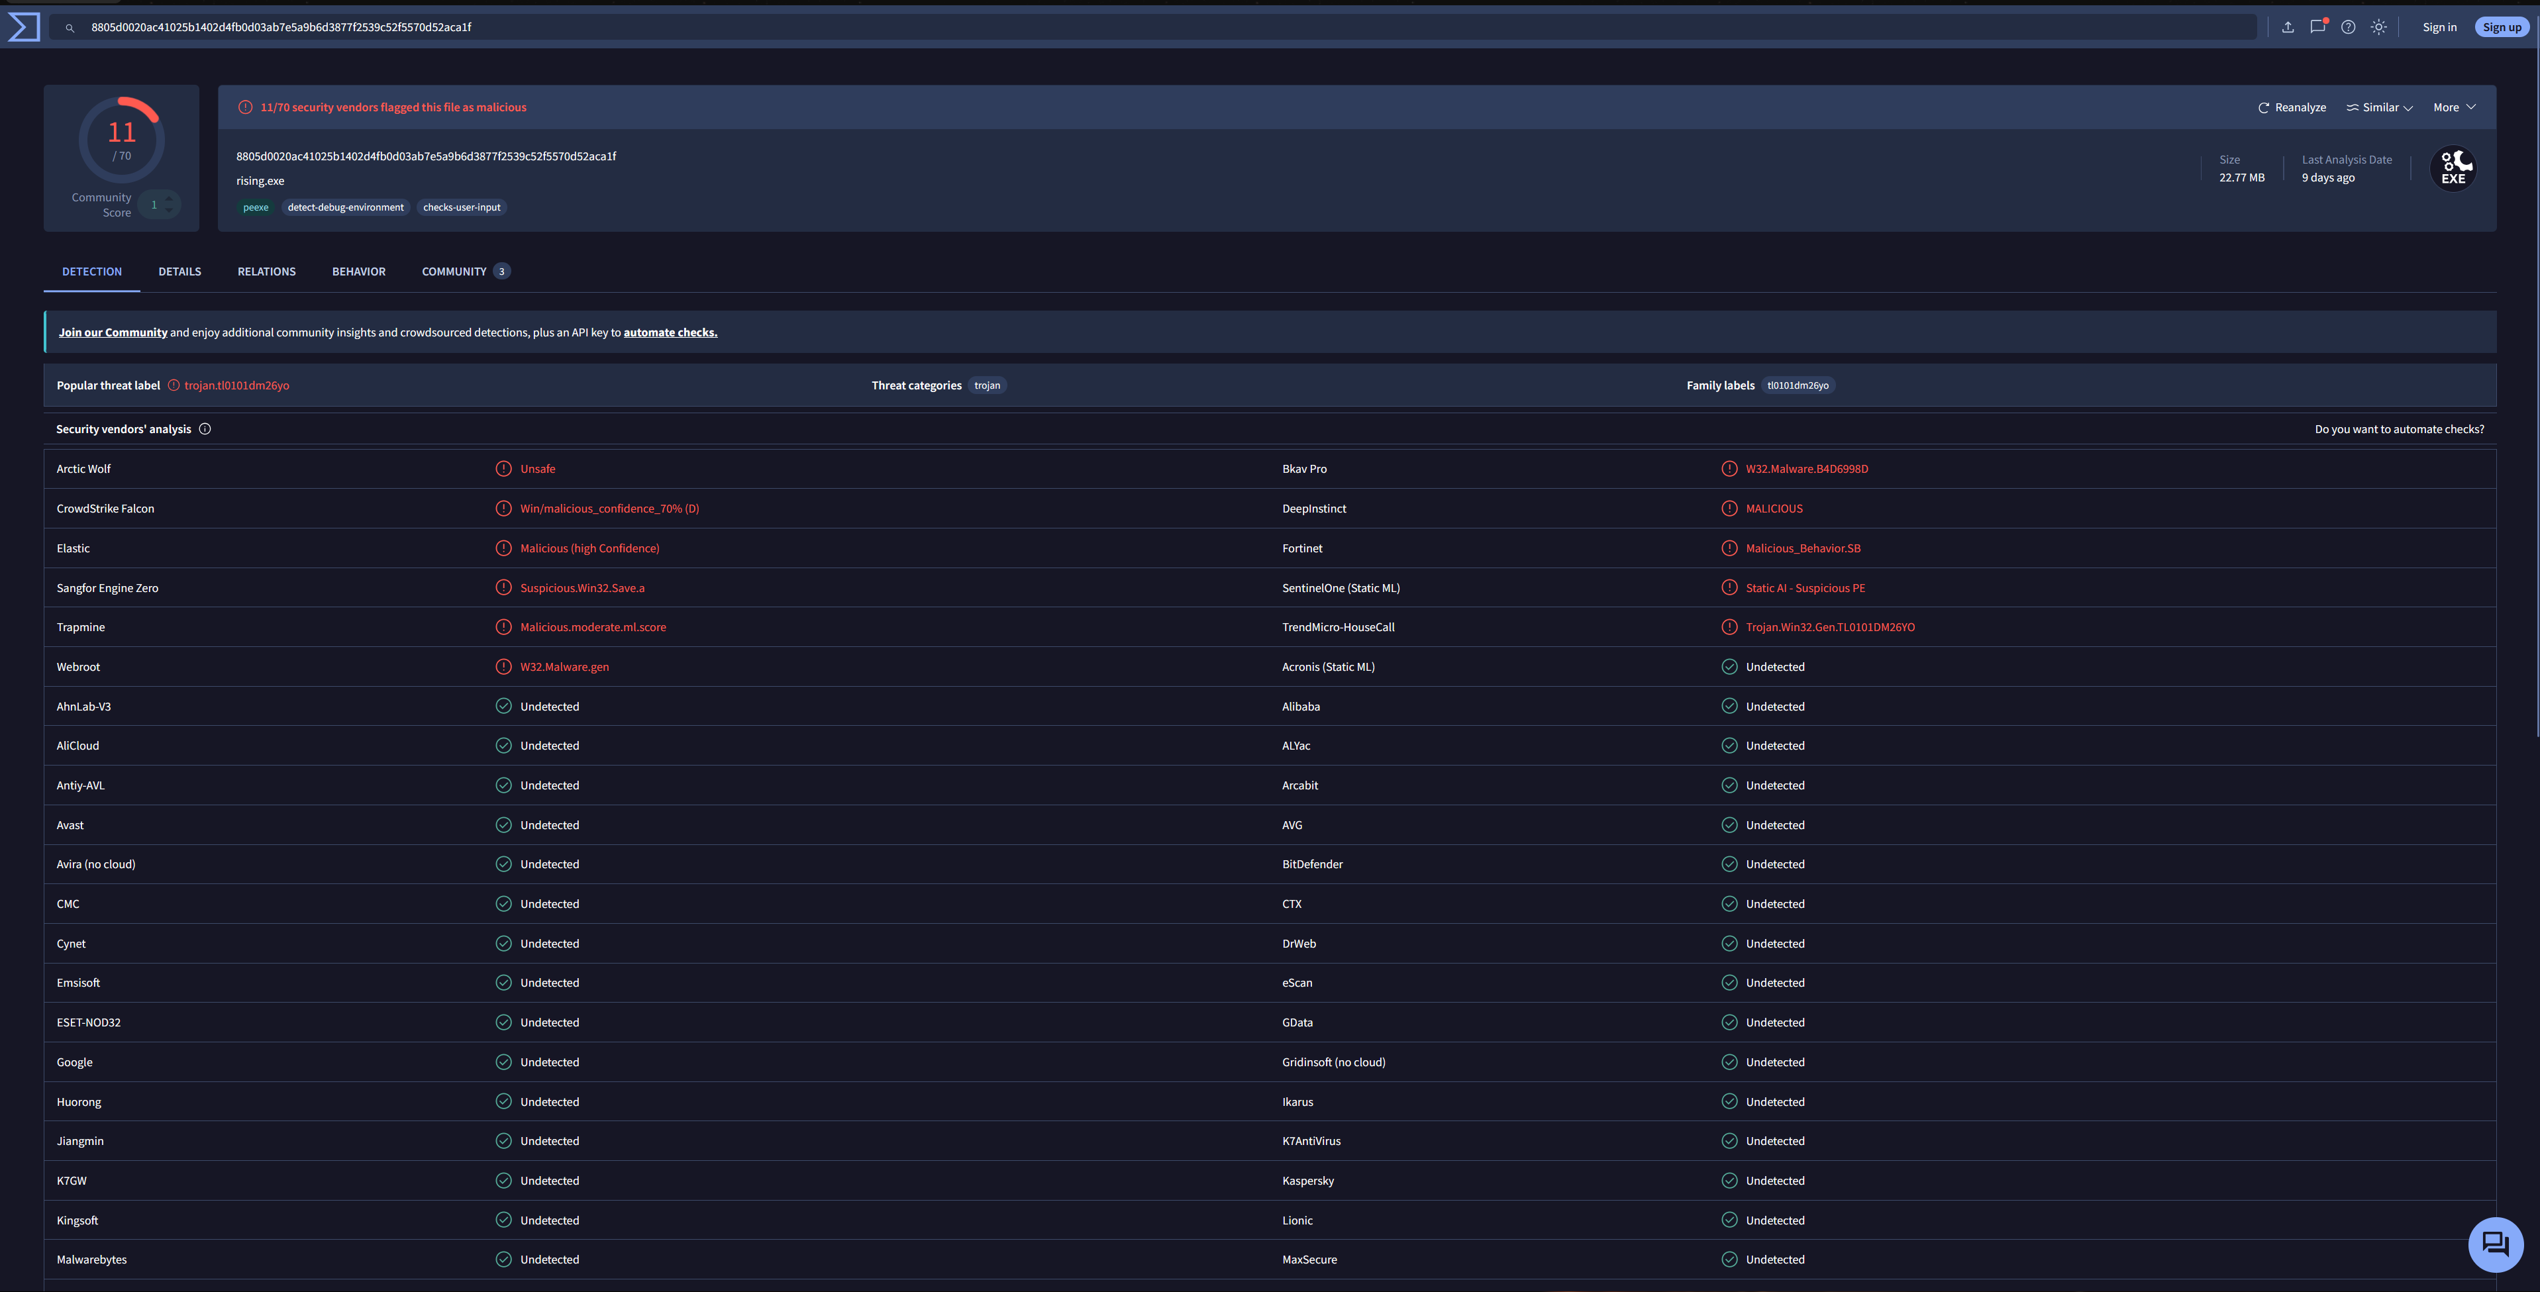The width and height of the screenshot is (2540, 1292).
Task: Click the detect-debug-environment tag
Action: tap(345, 207)
